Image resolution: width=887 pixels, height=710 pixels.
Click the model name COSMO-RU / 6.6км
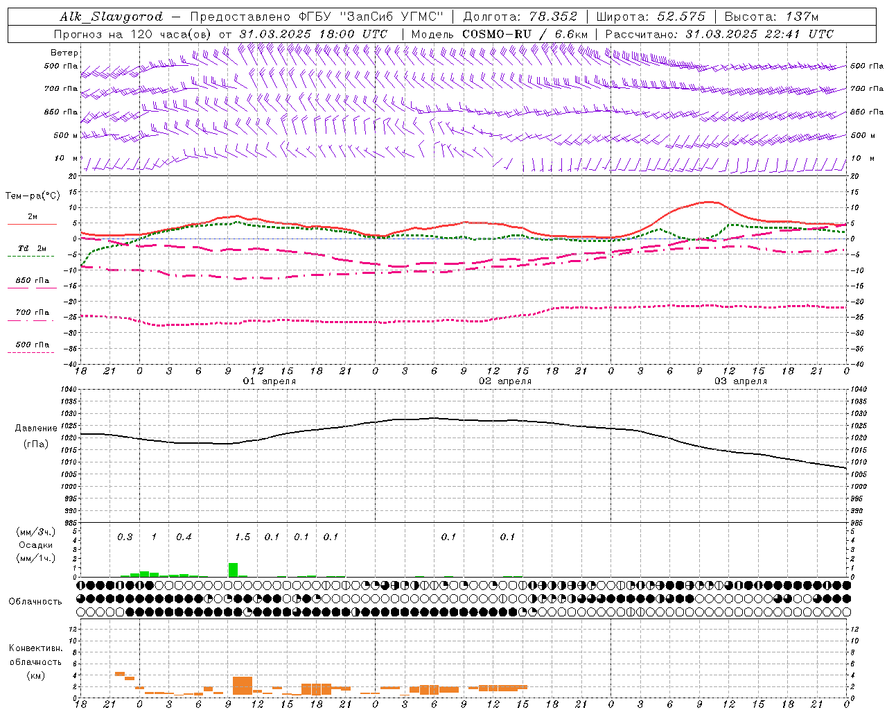[x=525, y=34]
